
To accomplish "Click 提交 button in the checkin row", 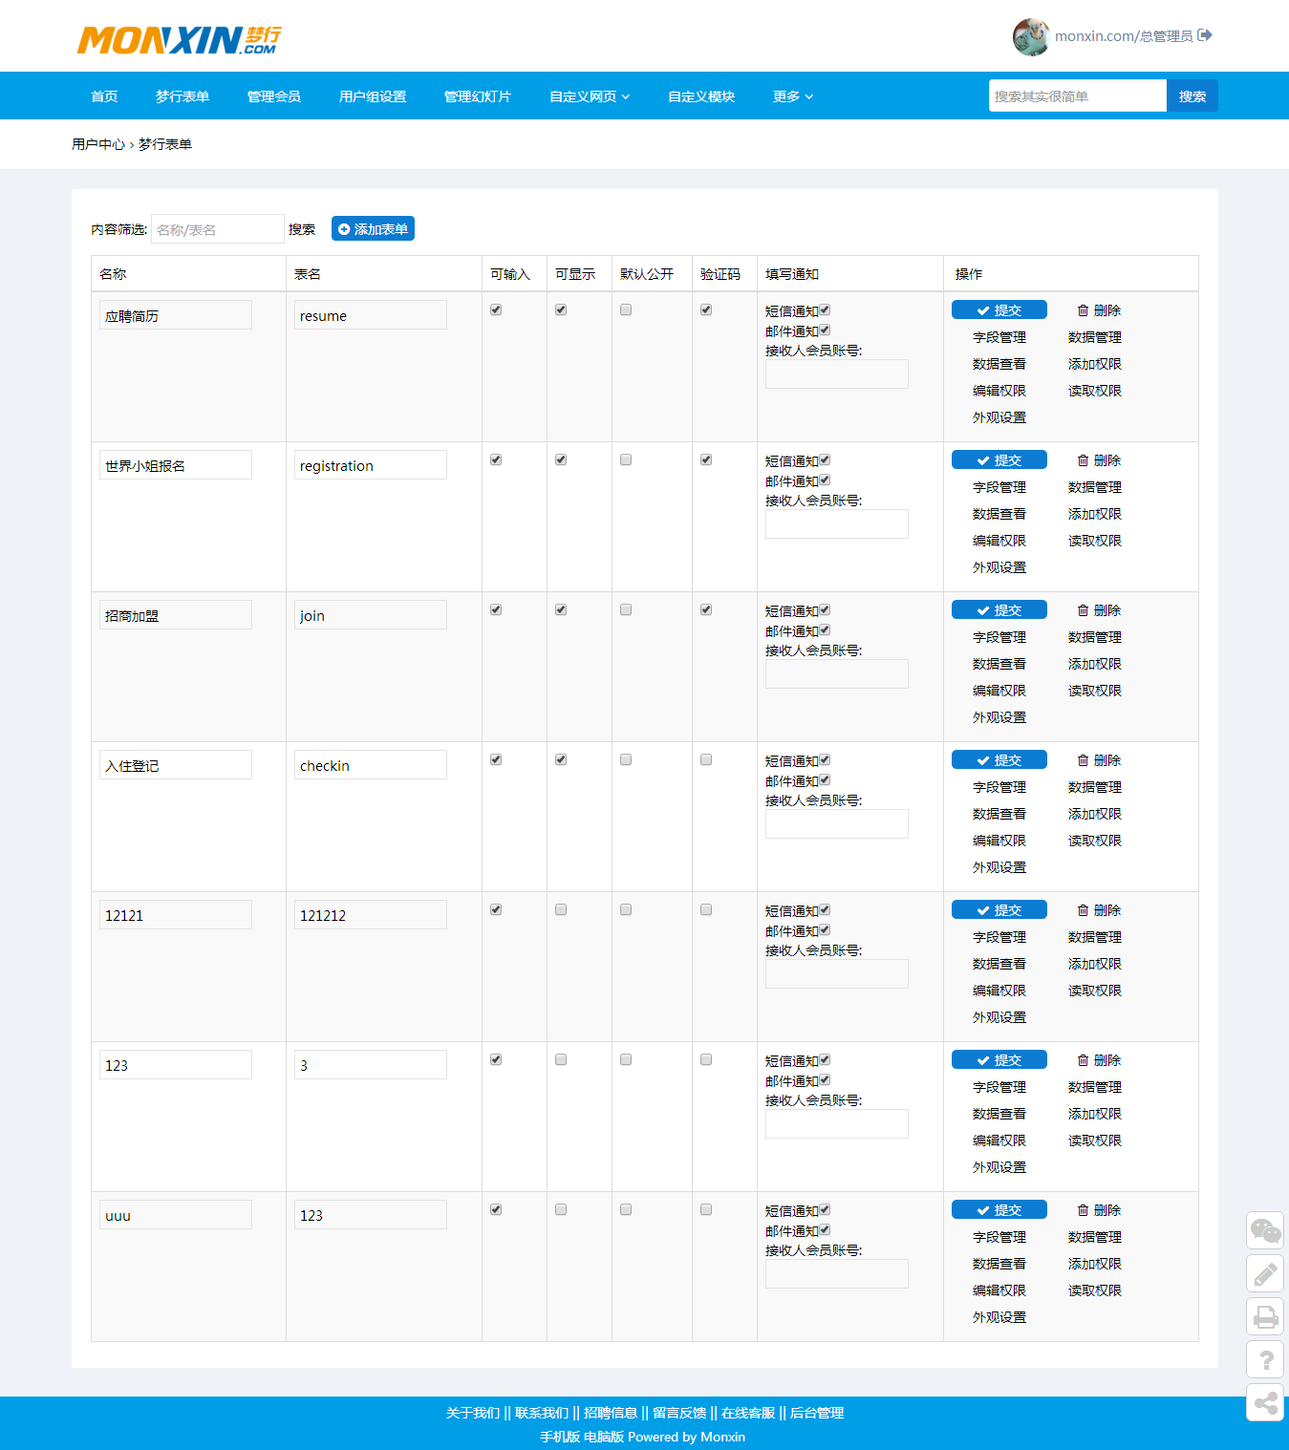I will tap(999, 760).
